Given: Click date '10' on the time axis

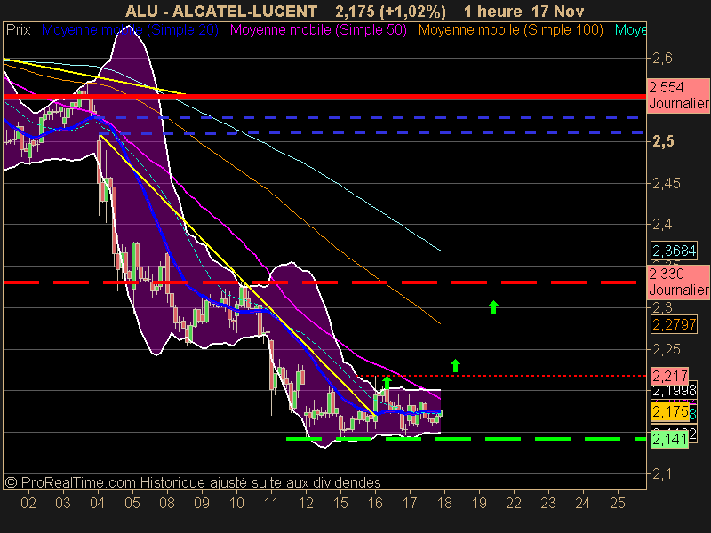Looking at the screenshot, I should click(x=236, y=503).
